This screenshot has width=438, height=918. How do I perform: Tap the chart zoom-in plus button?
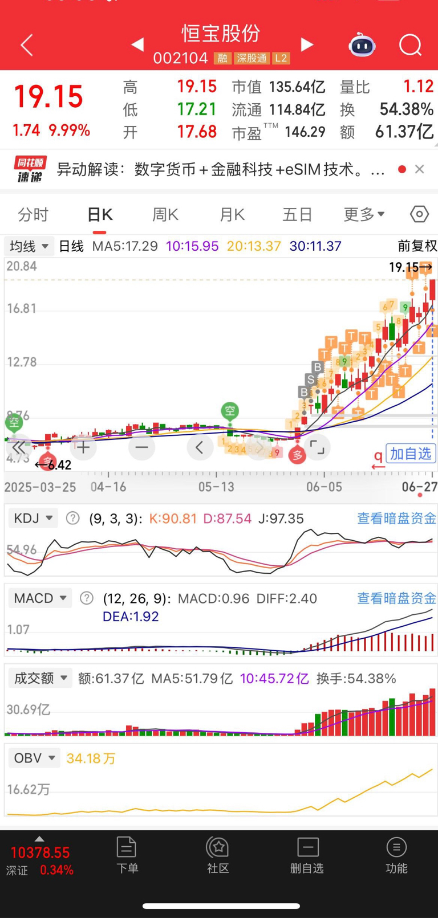[83, 447]
